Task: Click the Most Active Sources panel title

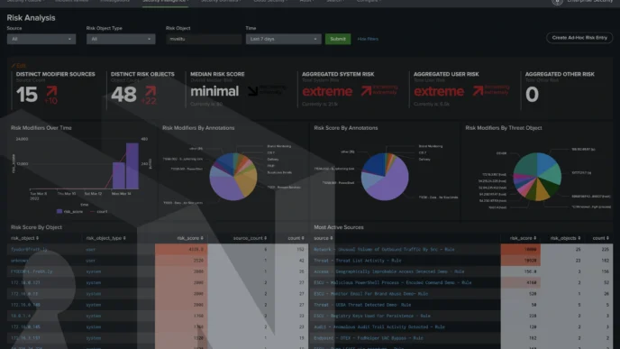Action: click(339, 227)
